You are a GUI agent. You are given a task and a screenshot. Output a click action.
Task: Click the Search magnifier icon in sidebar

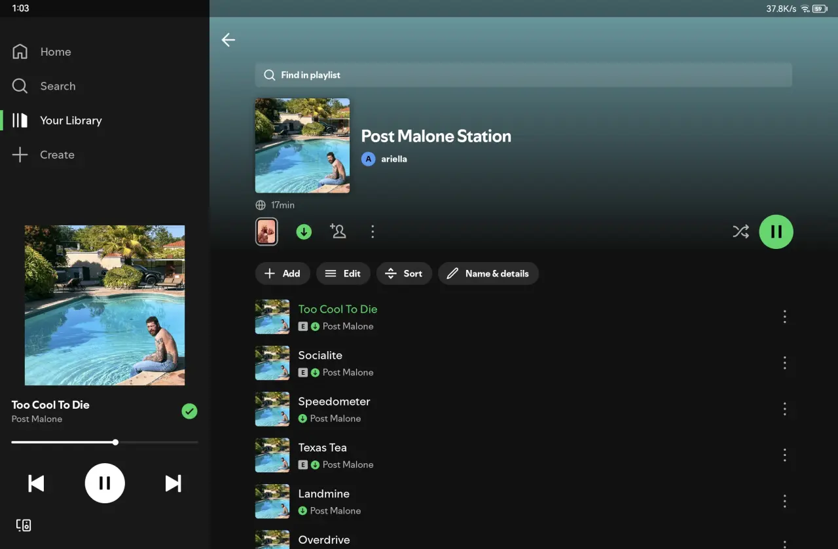pyautogui.click(x=20, y=86)
